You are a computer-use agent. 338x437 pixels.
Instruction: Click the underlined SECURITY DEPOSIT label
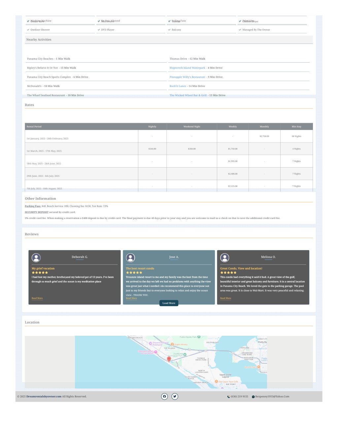pos(37,212)
